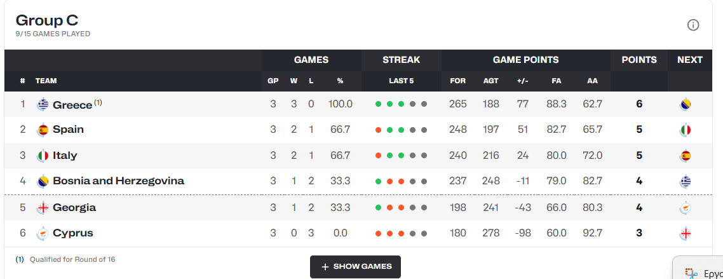Click Cyprus's flag icon in team column

pyautogui.click(x=43, y=233)
